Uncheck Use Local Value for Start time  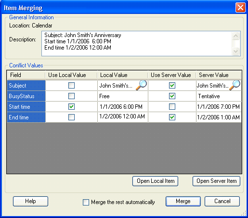pyautogui.click(x=71, y=107)
